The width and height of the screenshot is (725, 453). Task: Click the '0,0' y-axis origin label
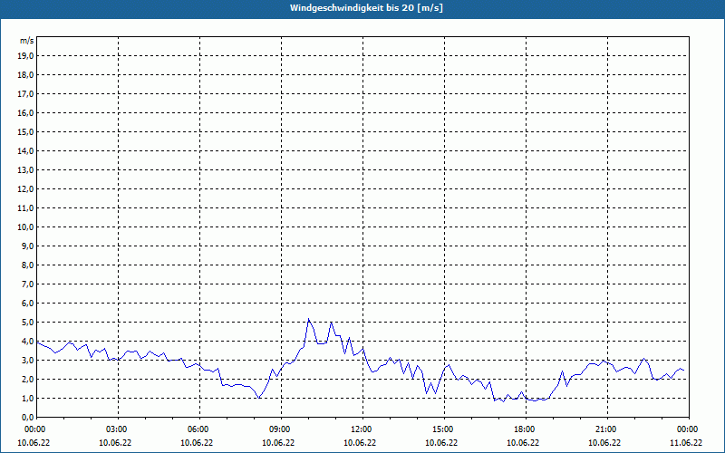point(27,417)
